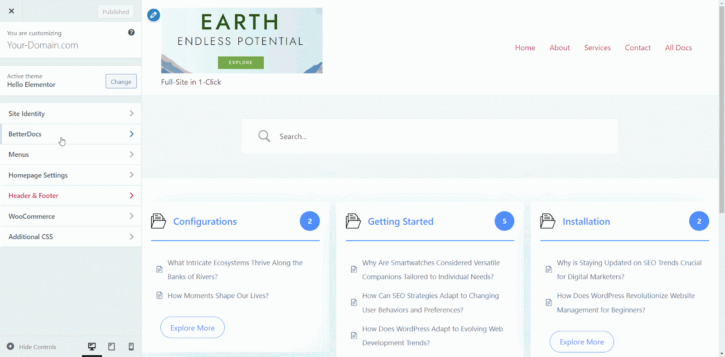This screenshot has width=725, height=357.
Task: Open the Installation category heading
Action: pyautogui.click(x=586, y=222)
